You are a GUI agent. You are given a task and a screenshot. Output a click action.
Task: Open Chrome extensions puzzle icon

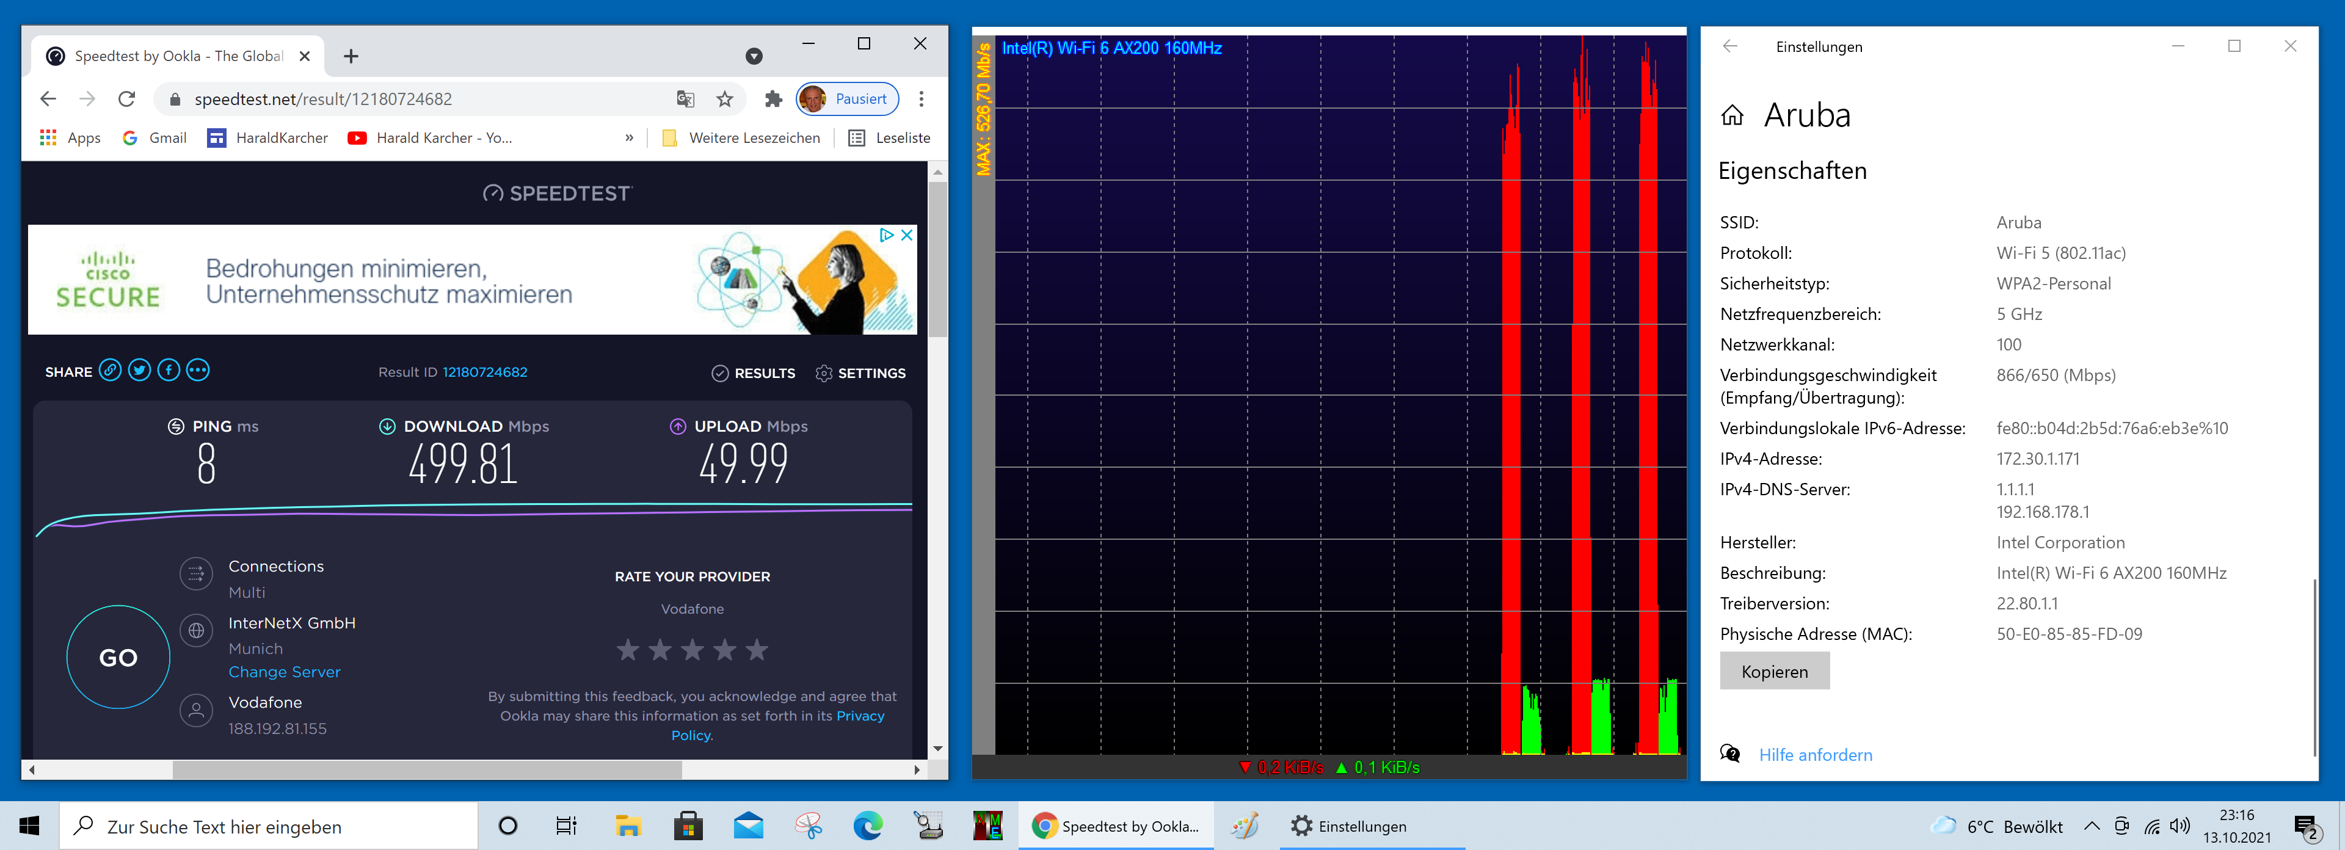click(773, 99)
